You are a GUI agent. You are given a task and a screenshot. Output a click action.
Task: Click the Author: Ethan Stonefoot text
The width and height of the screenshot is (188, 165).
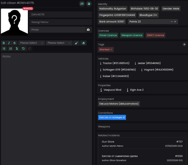click(x=114, y=160)
